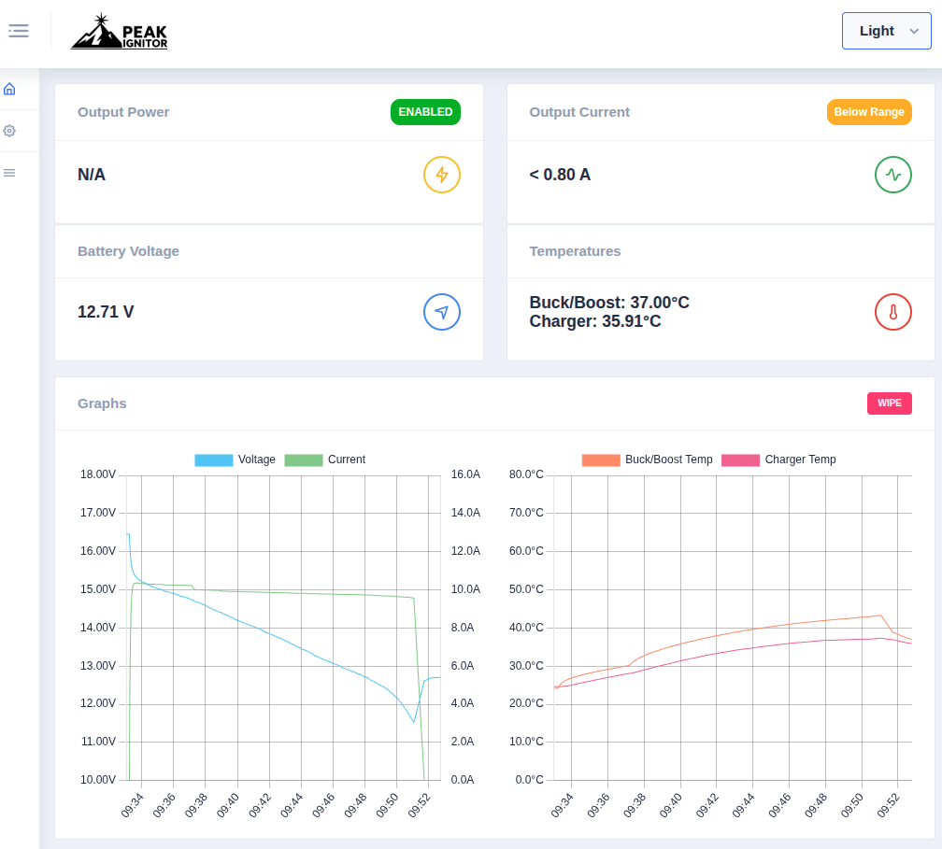Viewport: 942px width, 849px height.
Task: Open the Light theme dropdown
Action: tap(886, 31)
